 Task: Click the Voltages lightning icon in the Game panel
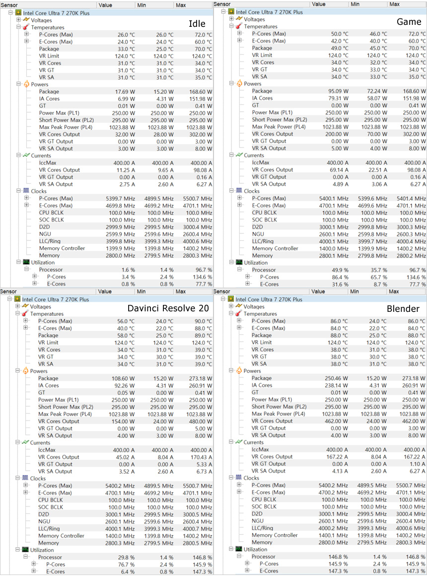click(x=239, y=19)
